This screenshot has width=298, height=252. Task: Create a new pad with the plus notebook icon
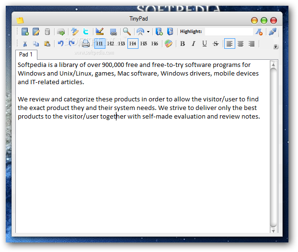25,32
